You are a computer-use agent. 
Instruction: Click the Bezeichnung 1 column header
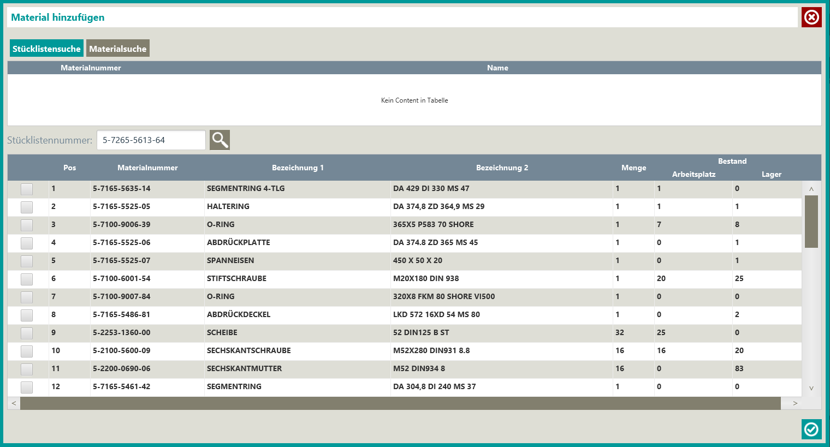pyautogui.click(x=298, y=168)
